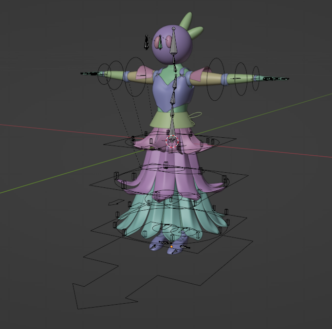332x329 pixels.
Task: Select the orange origin dot between the feet
Action: (171, 247)
